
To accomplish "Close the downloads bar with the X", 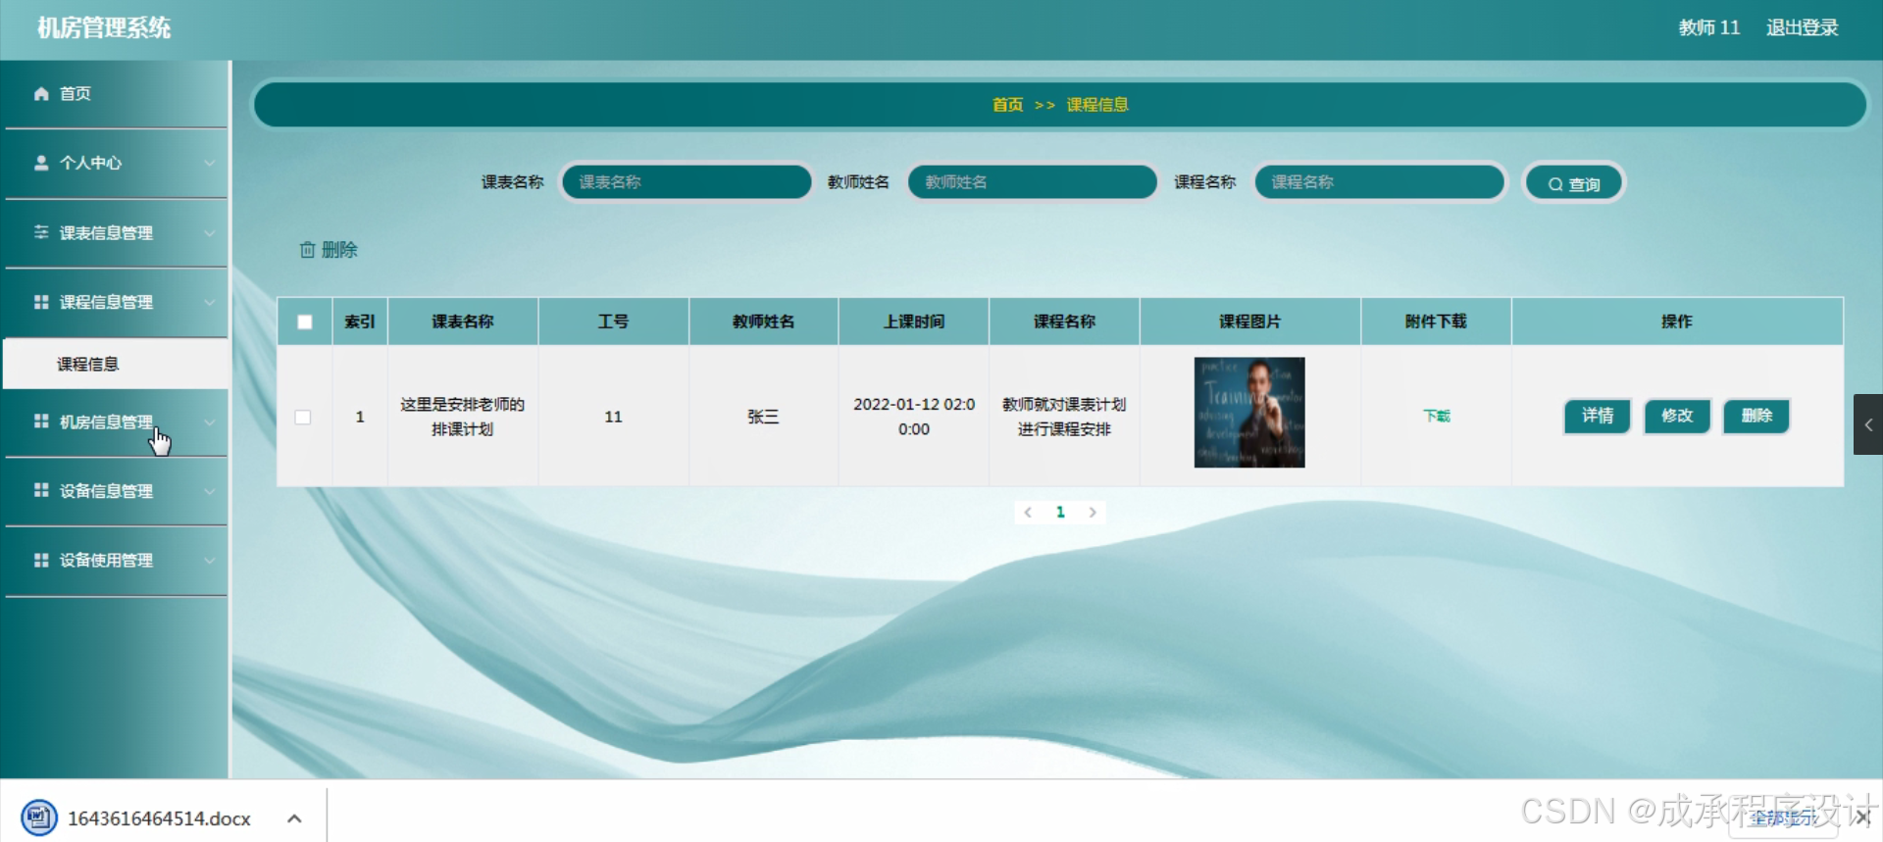I will (1862, 817).
